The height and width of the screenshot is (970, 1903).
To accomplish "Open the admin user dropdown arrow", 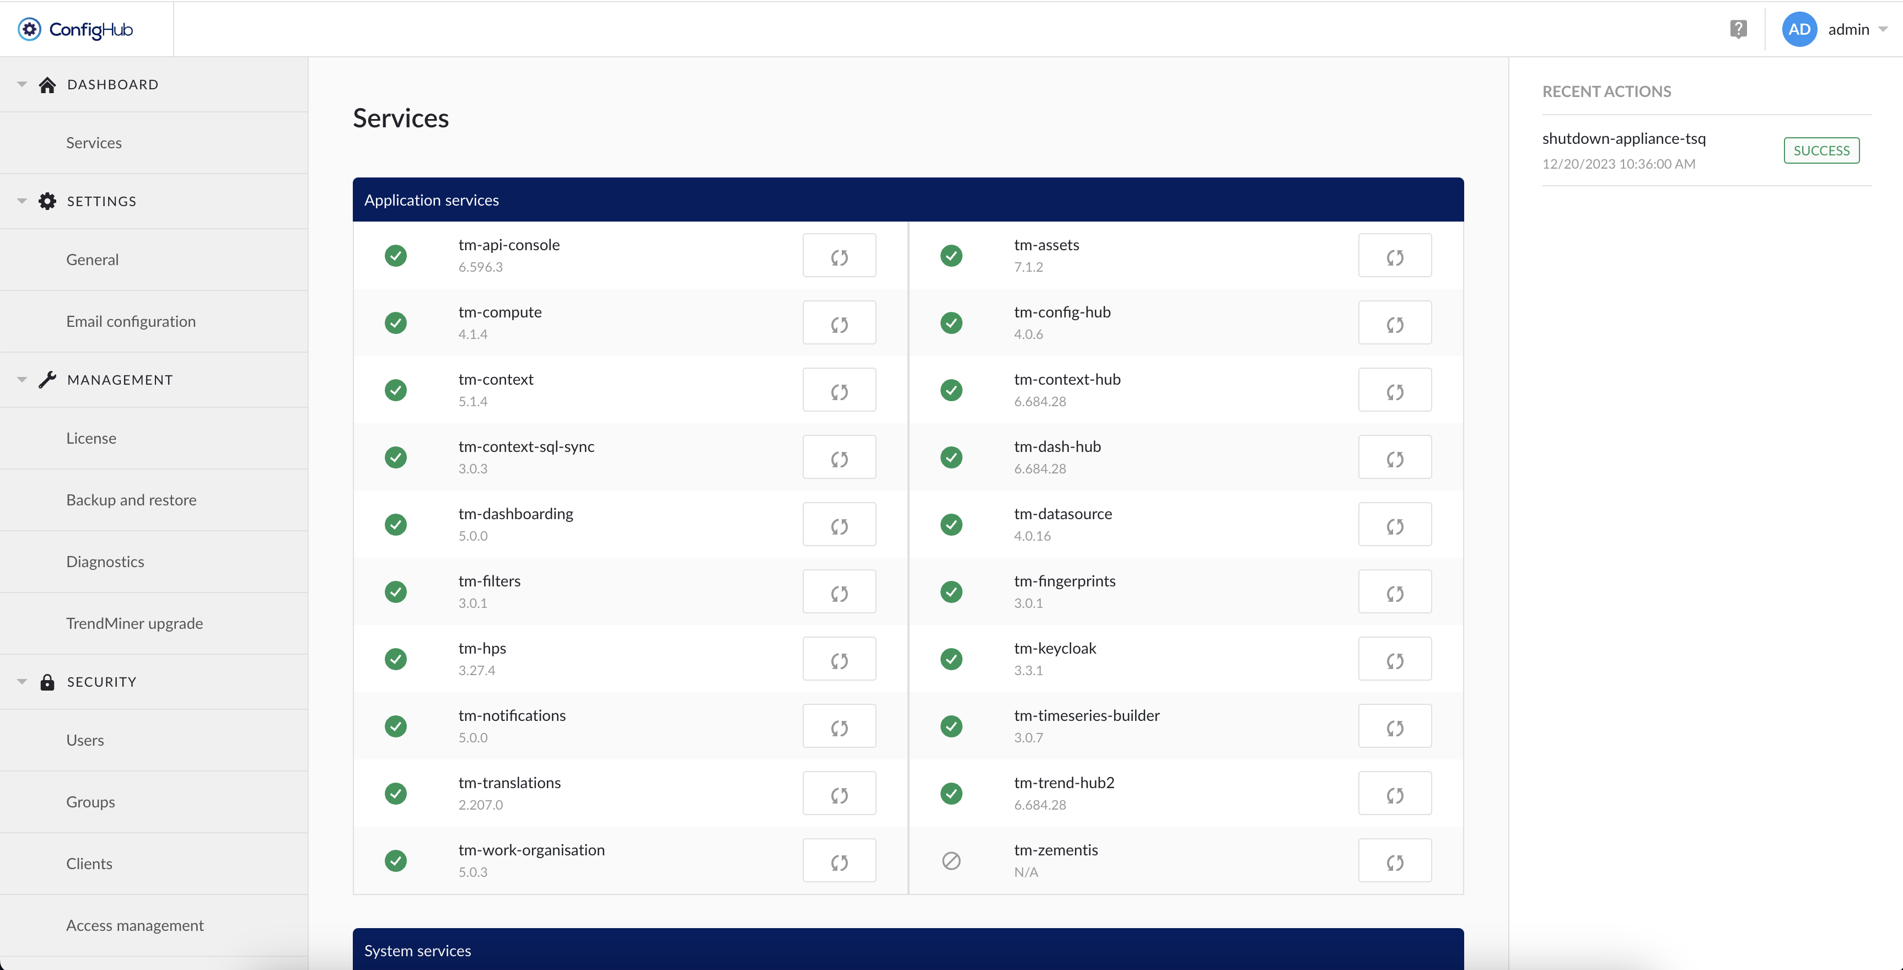I will [1882, 30].
